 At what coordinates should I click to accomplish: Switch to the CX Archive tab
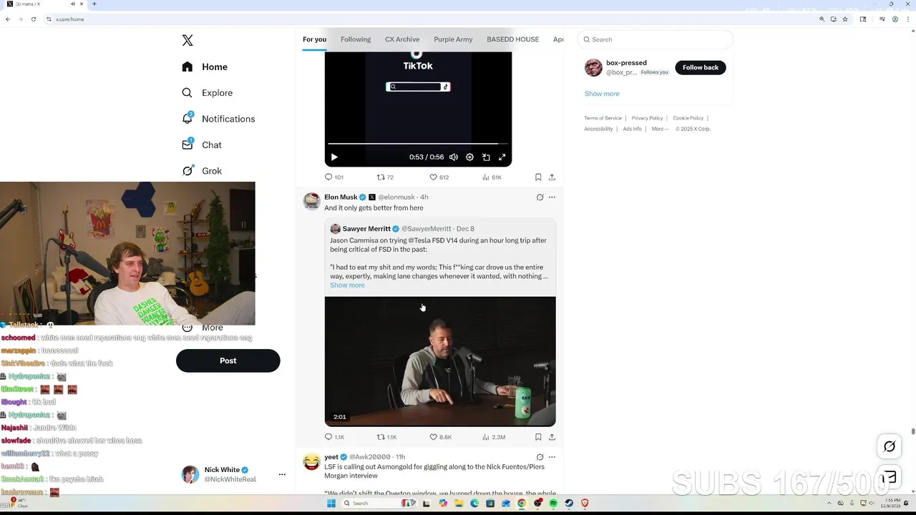pos(402,39)
